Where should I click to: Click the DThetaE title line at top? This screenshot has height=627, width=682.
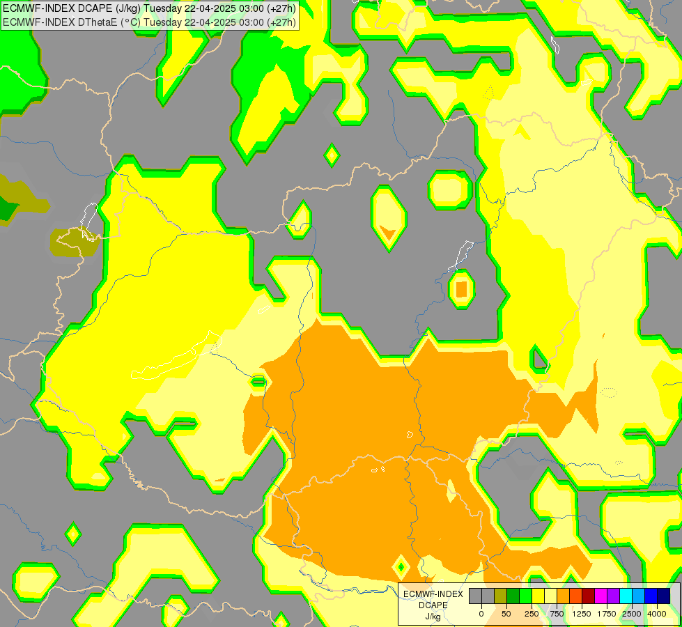[x=149, y=22]
